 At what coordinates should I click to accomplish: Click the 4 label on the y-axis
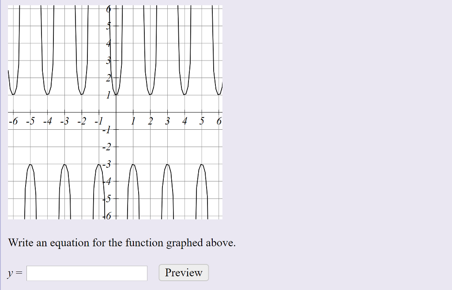click(x=107, y=43)
